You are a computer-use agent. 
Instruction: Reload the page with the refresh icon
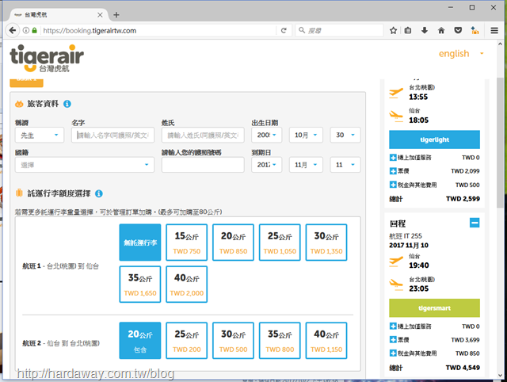click(x=284, y=30)
